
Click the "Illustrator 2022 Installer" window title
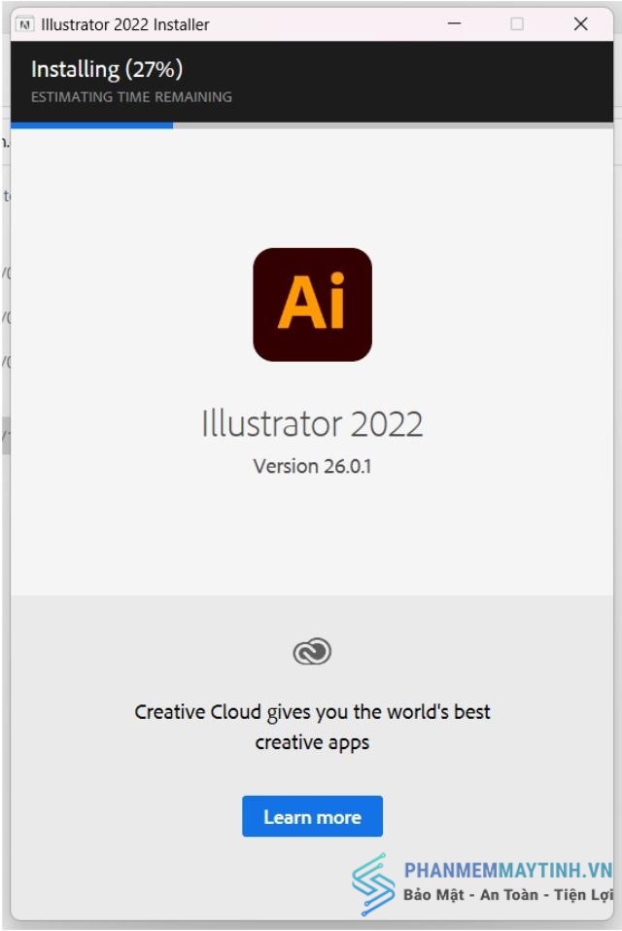tap(125, 24)
